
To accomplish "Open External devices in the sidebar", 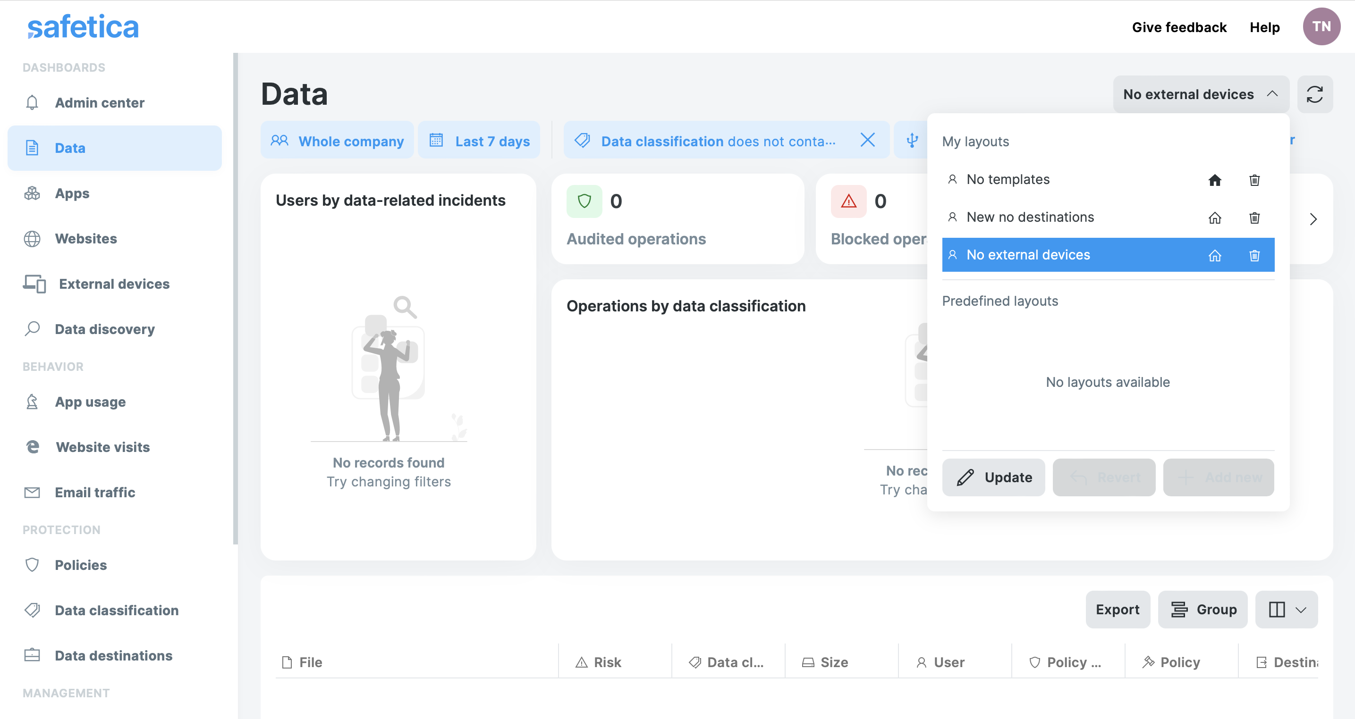I will (115, 283).
